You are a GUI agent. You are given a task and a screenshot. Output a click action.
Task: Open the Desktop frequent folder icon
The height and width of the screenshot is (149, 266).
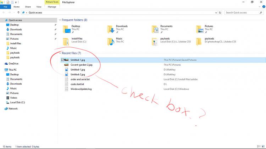(x=67, y=29)
